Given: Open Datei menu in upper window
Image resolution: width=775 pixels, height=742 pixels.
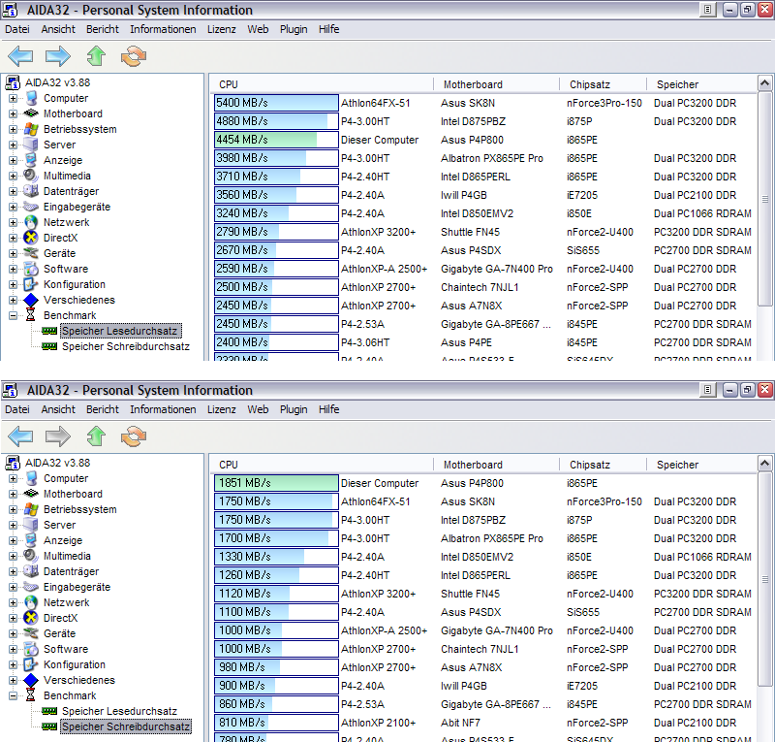Looking at the screenshot, I should tap(17, 29).
